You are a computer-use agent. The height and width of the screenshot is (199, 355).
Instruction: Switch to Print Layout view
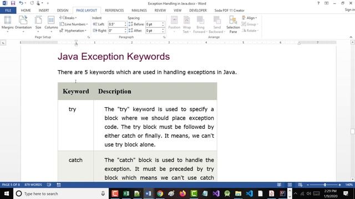pyautogui.click(x=290, y=185)
